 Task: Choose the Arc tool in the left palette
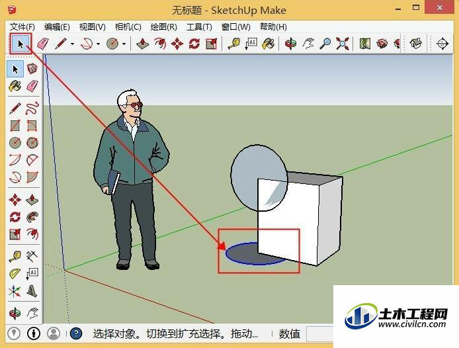point(15,160)
